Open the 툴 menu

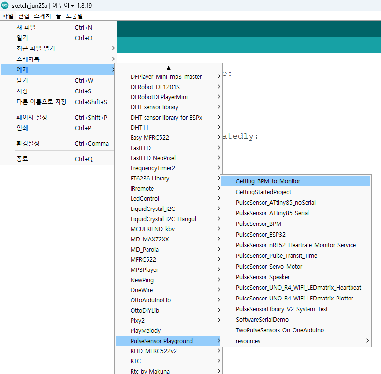[x=59, y=16]
